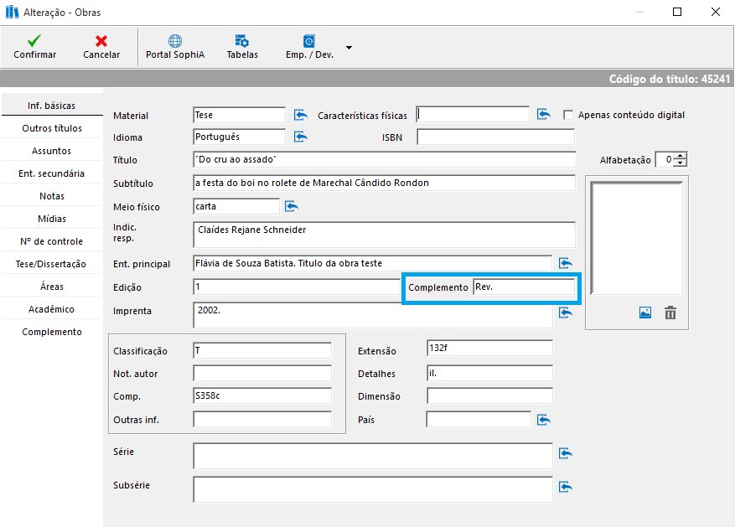The width and height of the screenshot is (735, 527).
Task: Click the Cancelar red X button
Action: [101, 47]
